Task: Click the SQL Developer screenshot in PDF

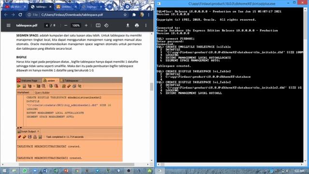Action: pos(70,119)
